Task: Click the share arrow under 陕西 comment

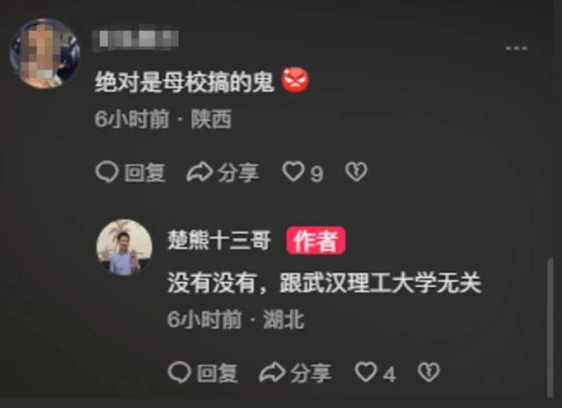Action: pos(199,172)
